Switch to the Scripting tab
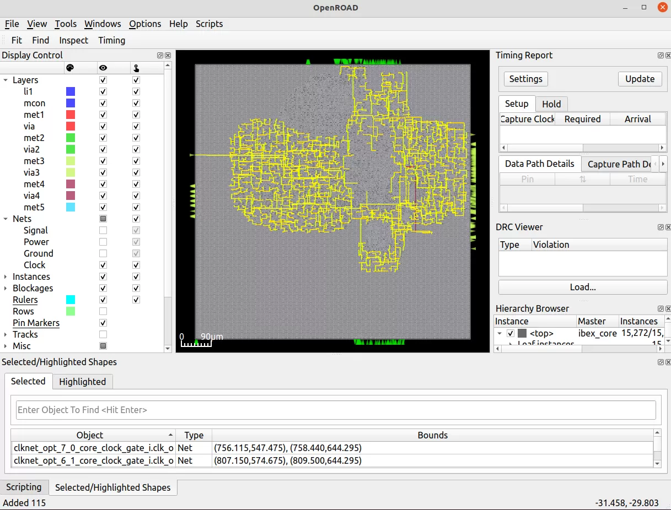Image resolution: width=671 pixels, height=510 pixels. 24,487
